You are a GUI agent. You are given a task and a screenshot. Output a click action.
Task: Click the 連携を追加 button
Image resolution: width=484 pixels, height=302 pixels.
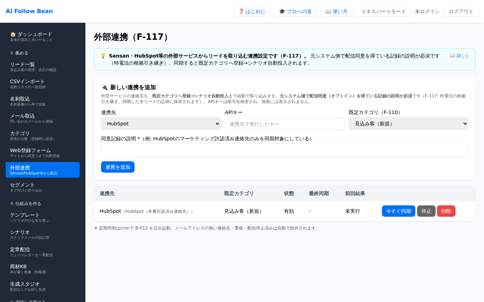coord(118,167)
